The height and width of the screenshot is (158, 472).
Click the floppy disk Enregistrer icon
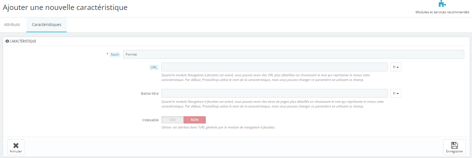[454, 145]
